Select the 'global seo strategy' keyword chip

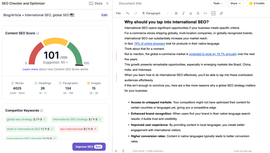(27, 119)
